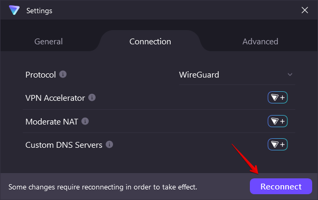Image resolution: width=318 pixels, height=200 pixels.
Task: Show Custom DNS Servers info icon
Action: point(109,145)
